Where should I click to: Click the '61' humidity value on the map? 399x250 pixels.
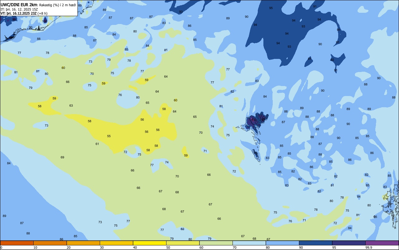pos(97,144)
